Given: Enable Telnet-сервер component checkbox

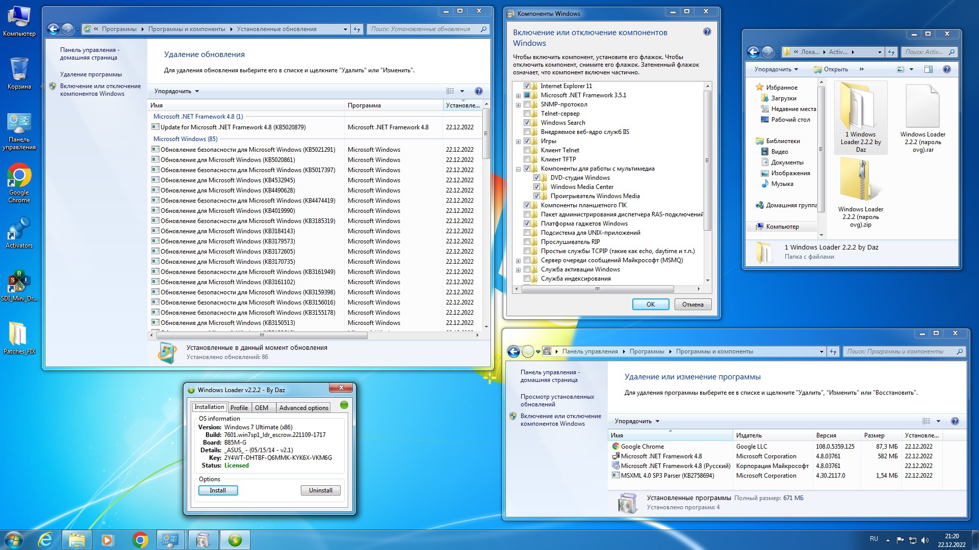Looking at the screenshot, I should click(x=527, y=114).
